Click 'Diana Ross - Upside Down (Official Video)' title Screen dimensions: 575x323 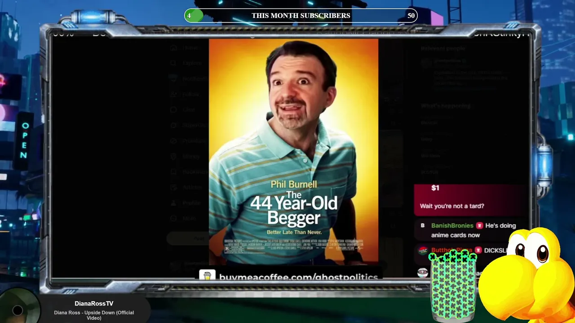pyautogui.click(x=94, y=315)
